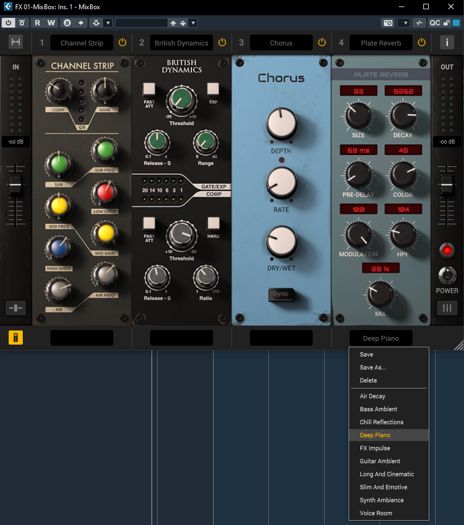Choose Voice Room from preset list
This screenshot has height=525, width=464.
(376, 513)
